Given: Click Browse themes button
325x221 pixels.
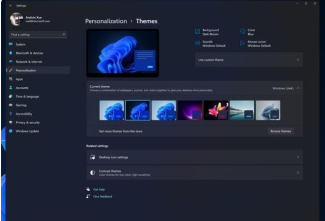Looking at the screenshot, I should 280,131.
